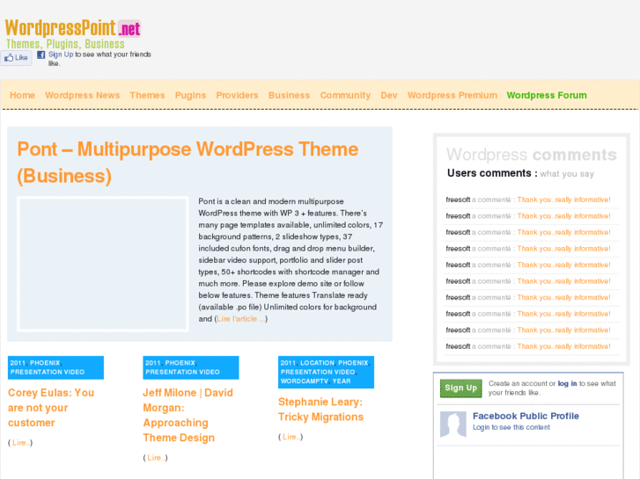Click the WordpressPoint.net logo
The height and width of the screenshot is (479, 640).
coord(73,33)
